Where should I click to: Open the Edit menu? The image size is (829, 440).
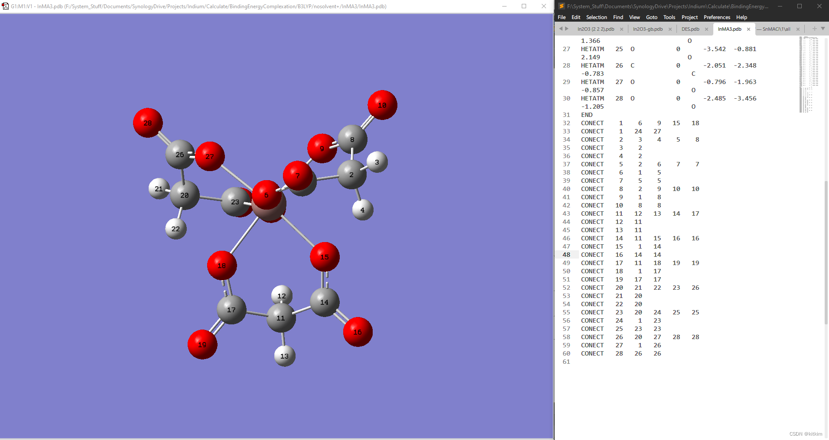576,17
